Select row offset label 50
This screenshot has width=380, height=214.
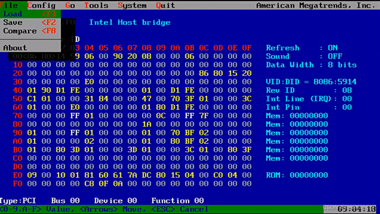(18, 98)
